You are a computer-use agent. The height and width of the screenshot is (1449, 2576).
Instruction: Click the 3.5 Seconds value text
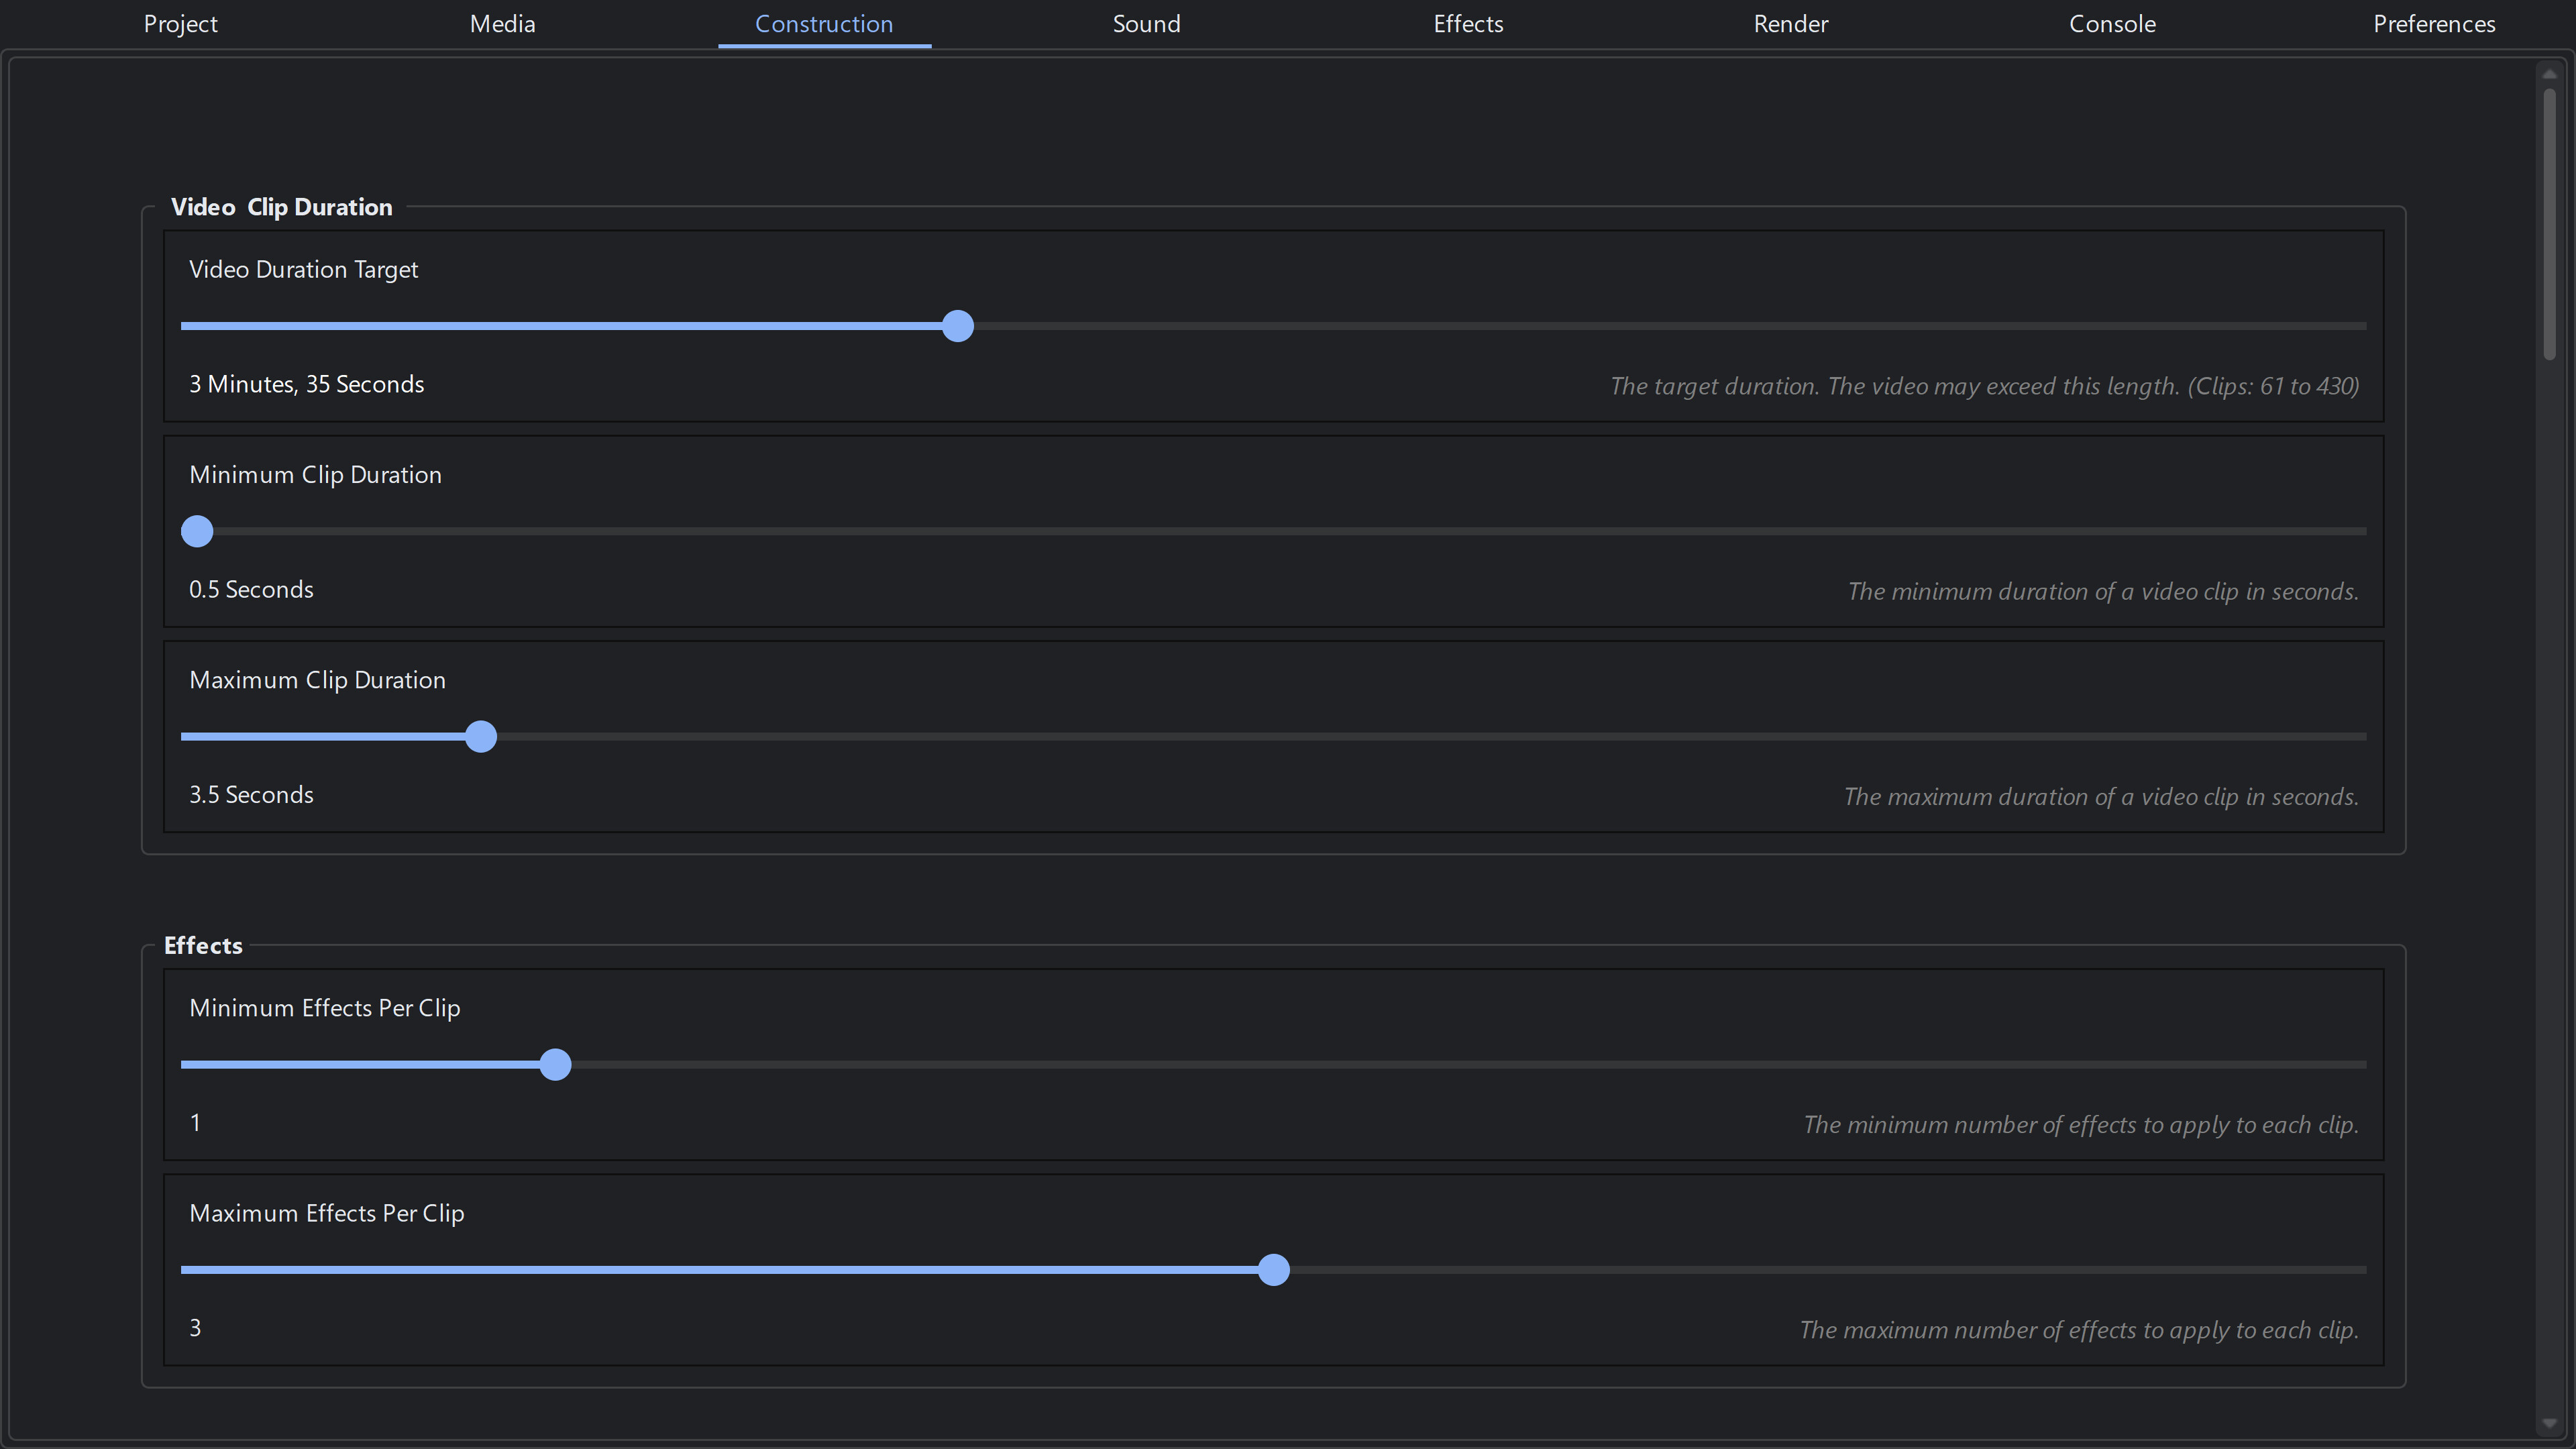[x=251, y=795]
